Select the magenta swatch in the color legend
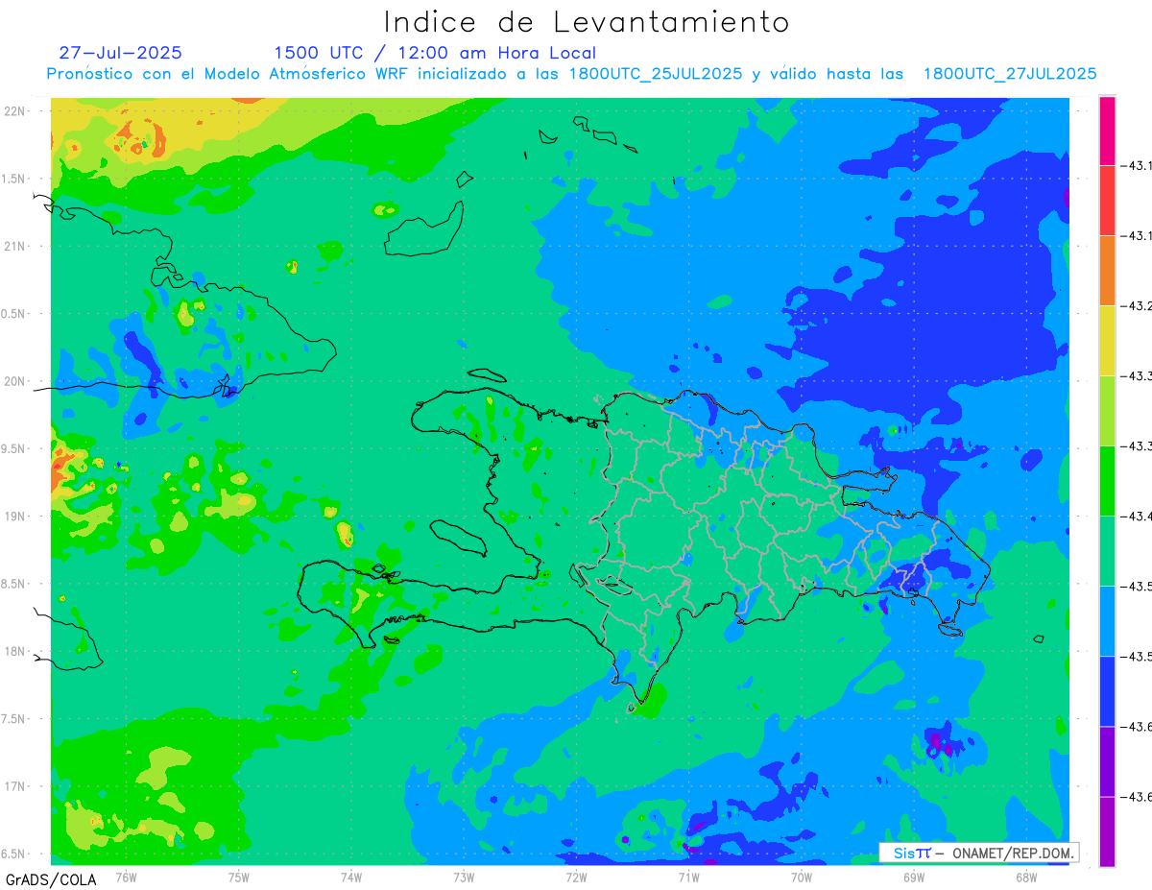 [x=1107, y=130]
